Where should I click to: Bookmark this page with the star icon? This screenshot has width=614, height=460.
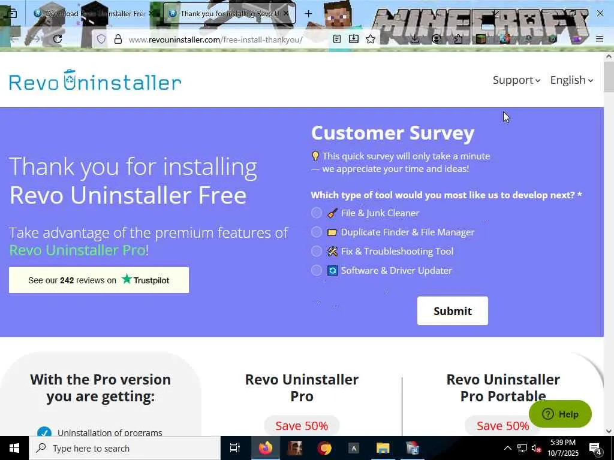pyautogui.click(x=371, y=39)
